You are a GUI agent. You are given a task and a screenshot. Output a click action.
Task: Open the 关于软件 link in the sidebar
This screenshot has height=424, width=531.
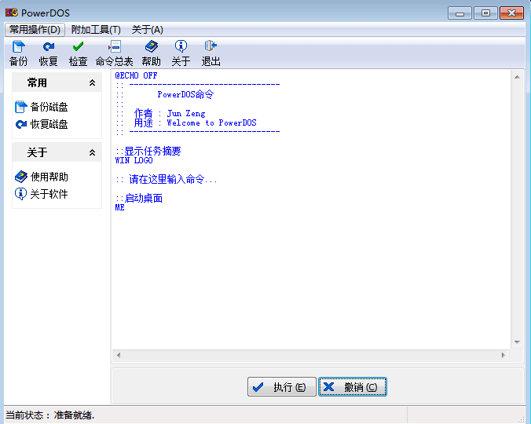coord(49,194)
